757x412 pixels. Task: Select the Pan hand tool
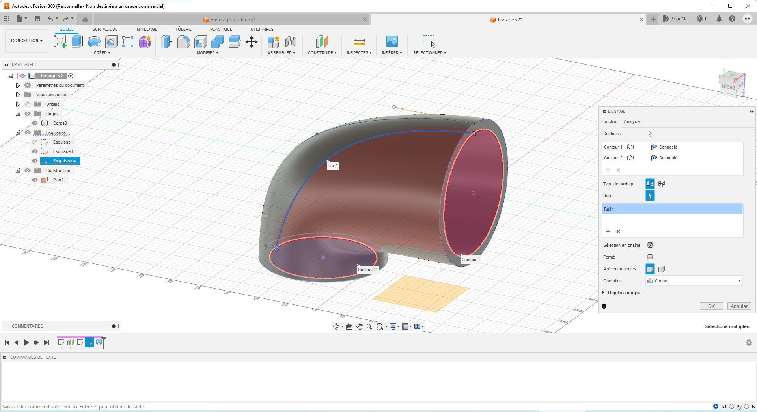coord(360,326)
